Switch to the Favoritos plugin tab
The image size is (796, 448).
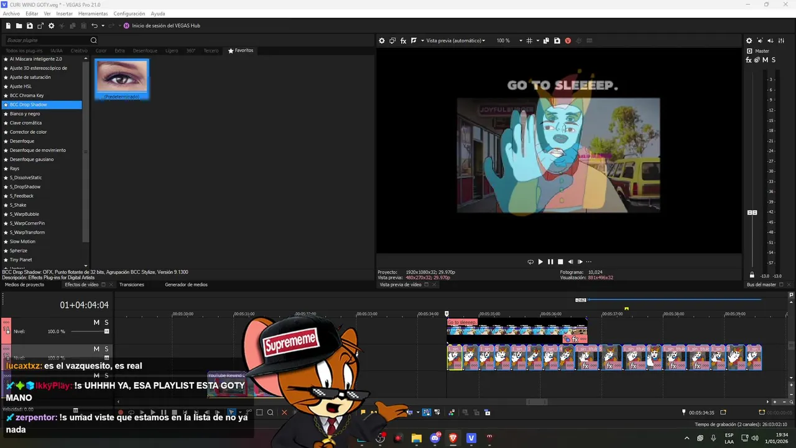pyautogui.click(x=241, y=50)
